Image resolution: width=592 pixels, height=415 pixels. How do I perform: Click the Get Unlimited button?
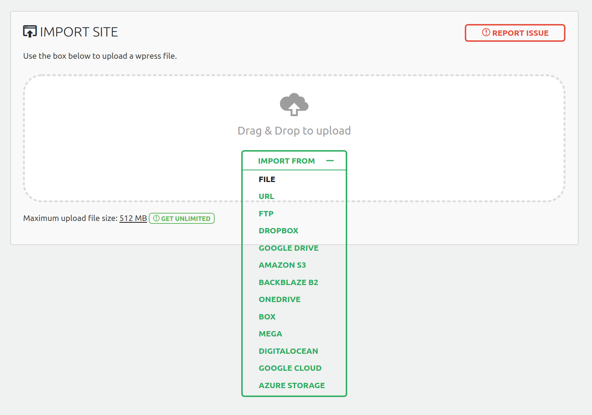tap(182, 219)
